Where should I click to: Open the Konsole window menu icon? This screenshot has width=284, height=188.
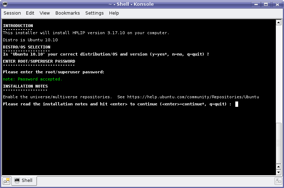pyautogui.click(x=5, y=4)
